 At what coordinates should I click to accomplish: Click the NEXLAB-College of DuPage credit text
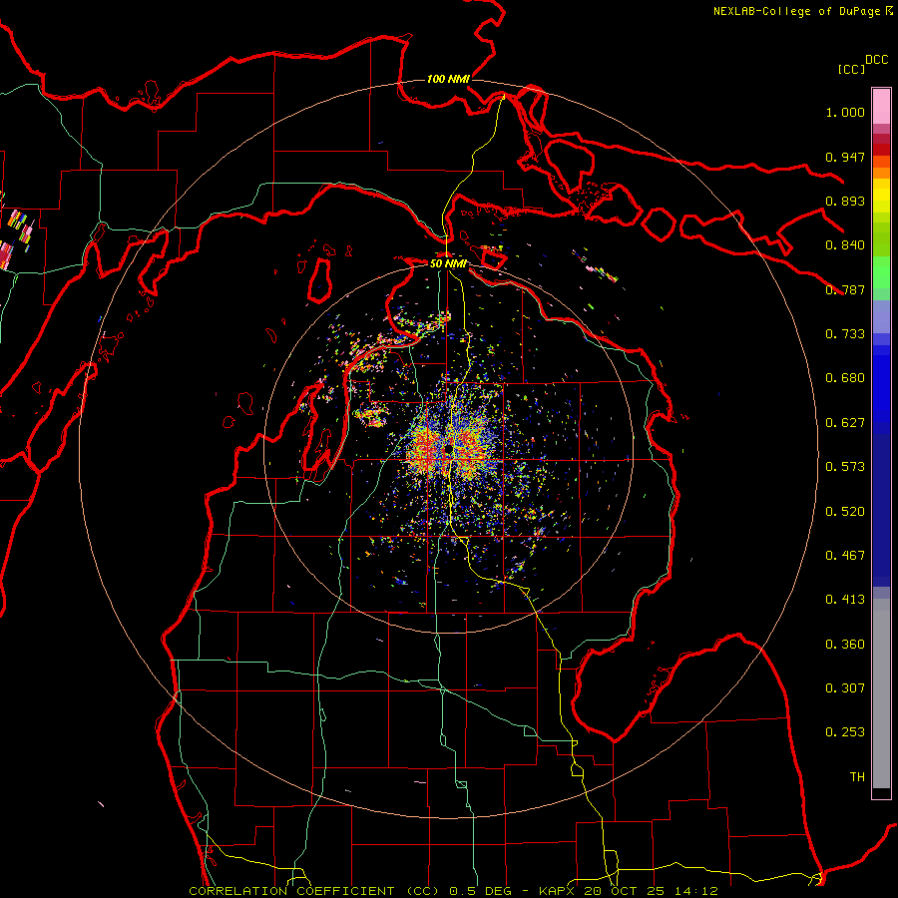pyautogui.click(x=802, y=11)
